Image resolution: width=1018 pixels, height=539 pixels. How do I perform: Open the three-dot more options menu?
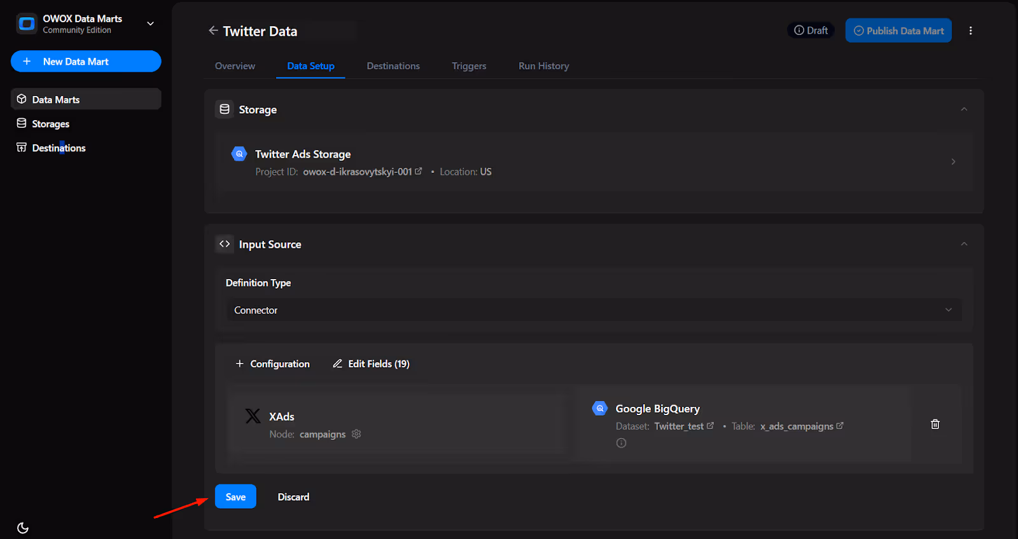click(970, 31)
